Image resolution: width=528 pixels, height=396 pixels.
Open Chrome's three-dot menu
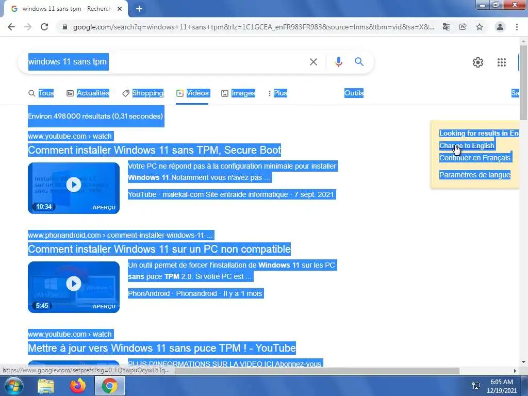coord(517,27)
